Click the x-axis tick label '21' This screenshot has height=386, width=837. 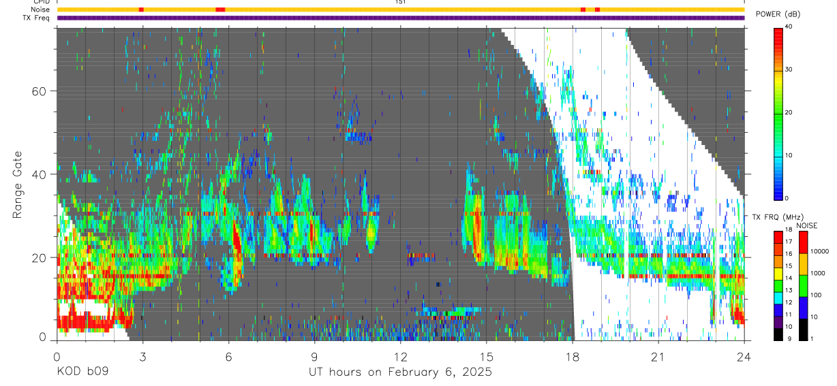pyautogui.click(x=658, y=357)
